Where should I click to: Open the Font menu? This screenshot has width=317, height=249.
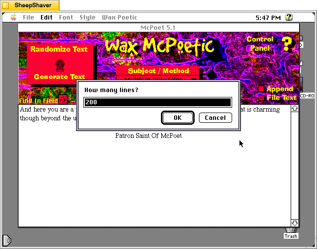point(66,18)
